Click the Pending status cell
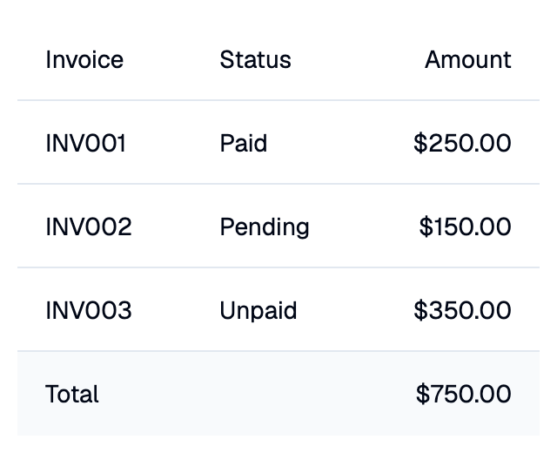The height and width of the screenshot is (453, 557). coord(265,227)
